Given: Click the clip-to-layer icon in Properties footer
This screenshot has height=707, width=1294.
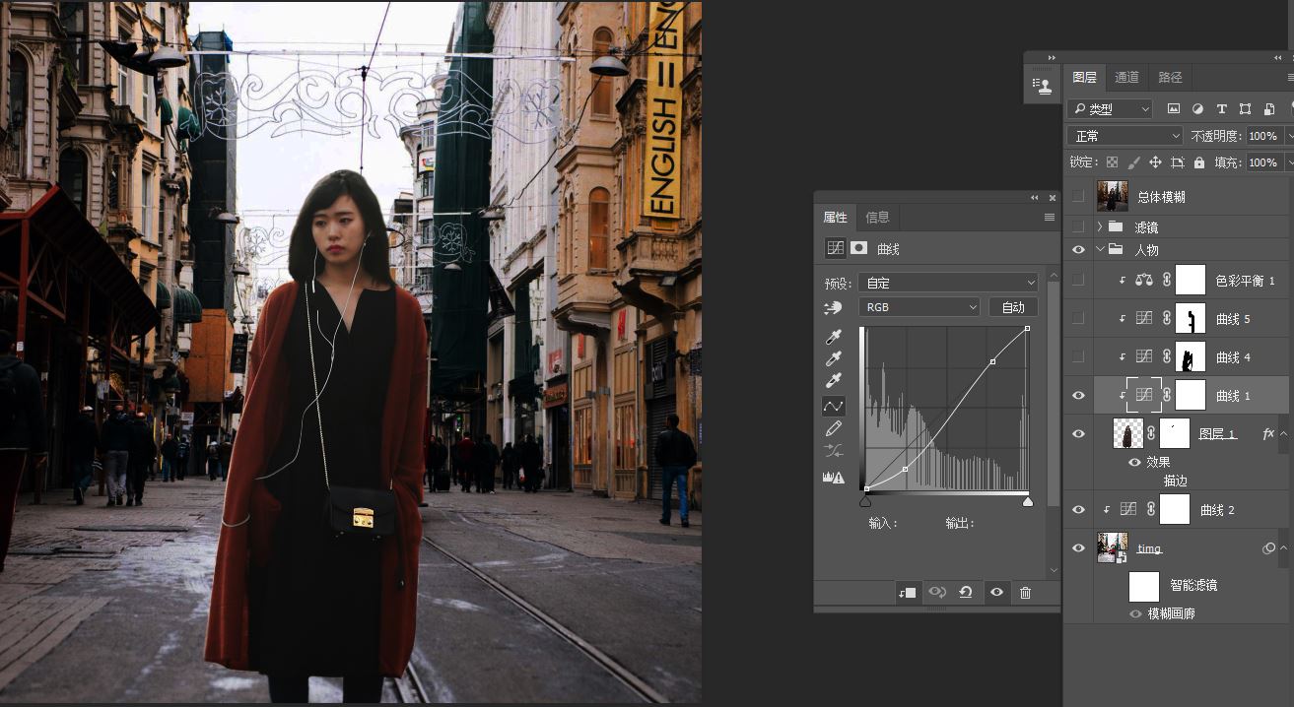Looking at the screenshot, I should (907, 592).
